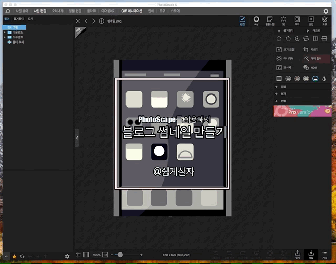Viewport: 336px width, 264px height.
Task: Open the 크기 조절 resize tool
Action: coord(285,50)
